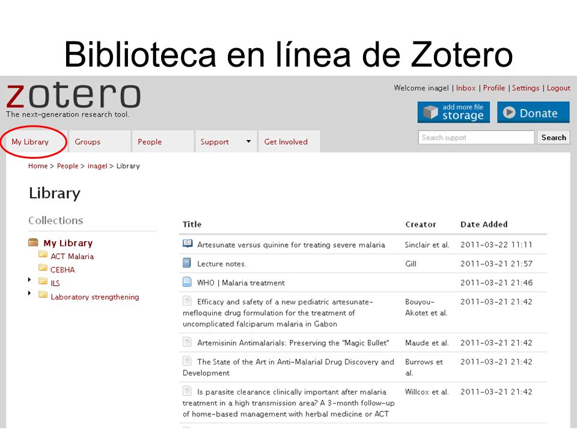577x433 pixels.
Task: Click the storage box icon
Action: (430, 112)
